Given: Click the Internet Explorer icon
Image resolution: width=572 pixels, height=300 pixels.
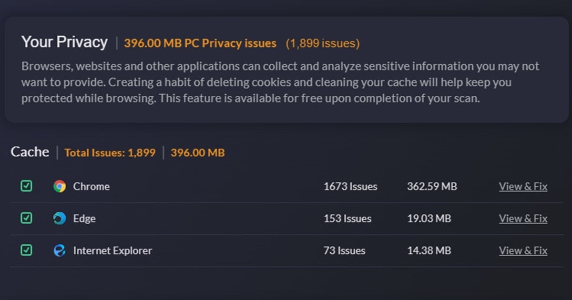Looking at the screenshot, I should pos(60,250).
